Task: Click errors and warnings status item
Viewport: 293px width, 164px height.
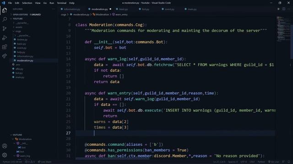Action: click(x=30, y=162)
